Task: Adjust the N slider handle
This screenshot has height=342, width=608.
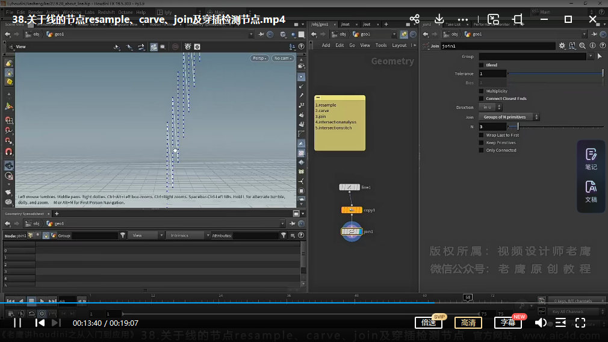Action: click(x=518, y=127)
